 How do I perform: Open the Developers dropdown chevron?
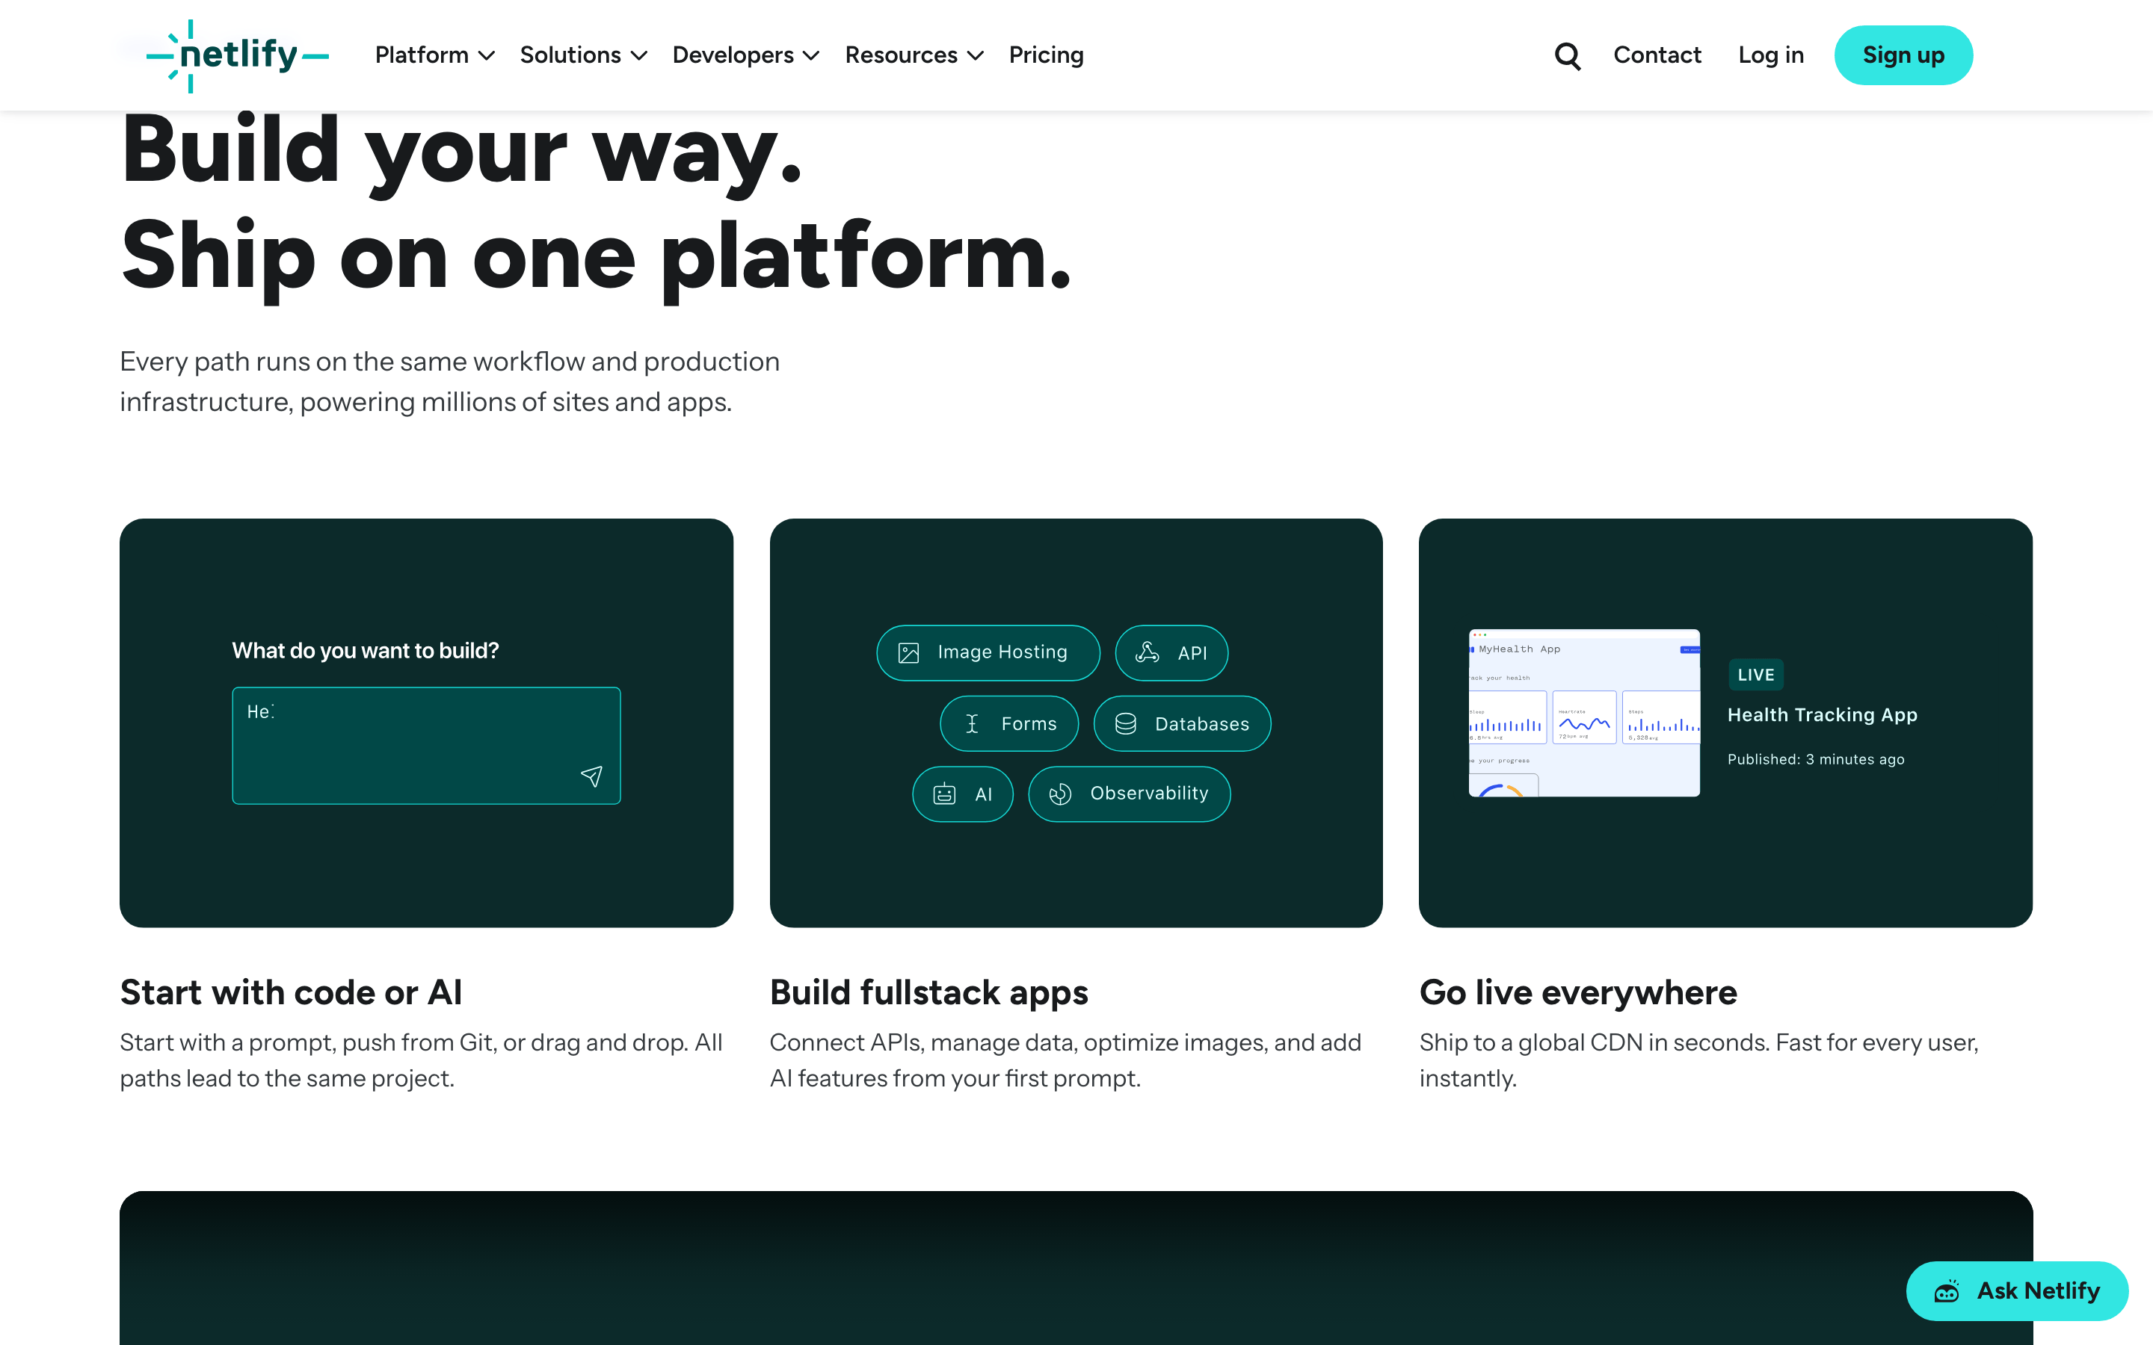(810, 56)
